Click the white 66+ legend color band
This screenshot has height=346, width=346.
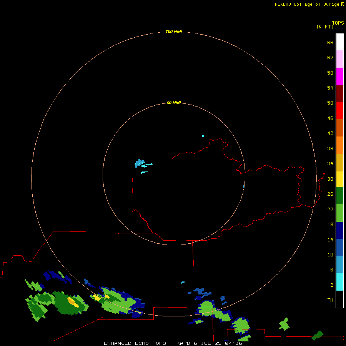click(x=339, y=42)
